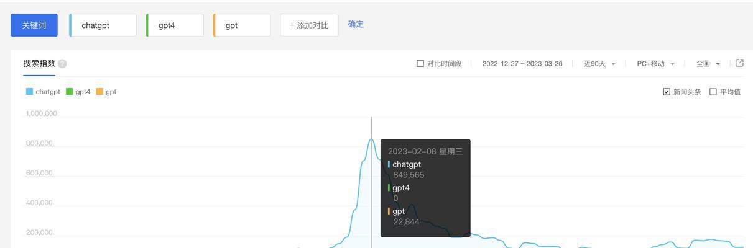Toggle the gpt4 green legend square
The image size is (753, 248).
69,92
